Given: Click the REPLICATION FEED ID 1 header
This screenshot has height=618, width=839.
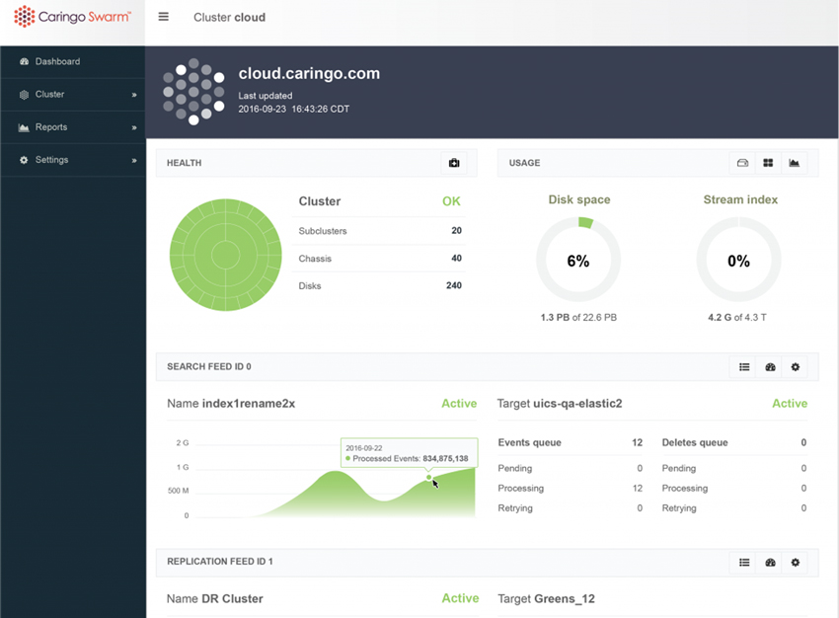Looking at the screenshot, I should coord(220,562).
